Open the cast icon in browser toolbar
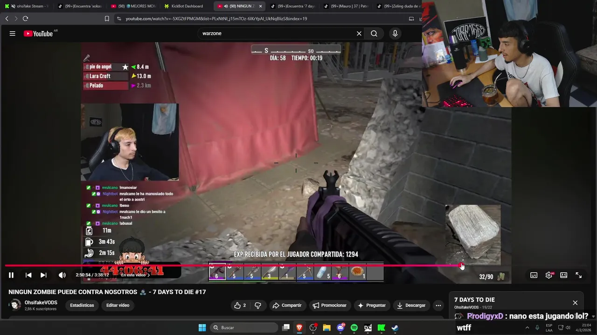The height and width of the screenshot is (335, 597). click(x=411, y=19)
